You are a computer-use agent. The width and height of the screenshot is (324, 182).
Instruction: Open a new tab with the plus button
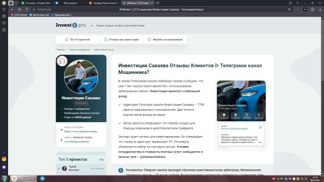157,3
